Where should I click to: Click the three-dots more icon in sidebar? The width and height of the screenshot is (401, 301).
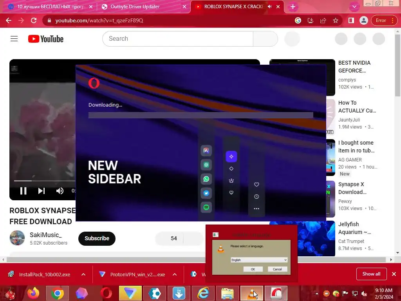pyautogui.click(x=256, y=209)
